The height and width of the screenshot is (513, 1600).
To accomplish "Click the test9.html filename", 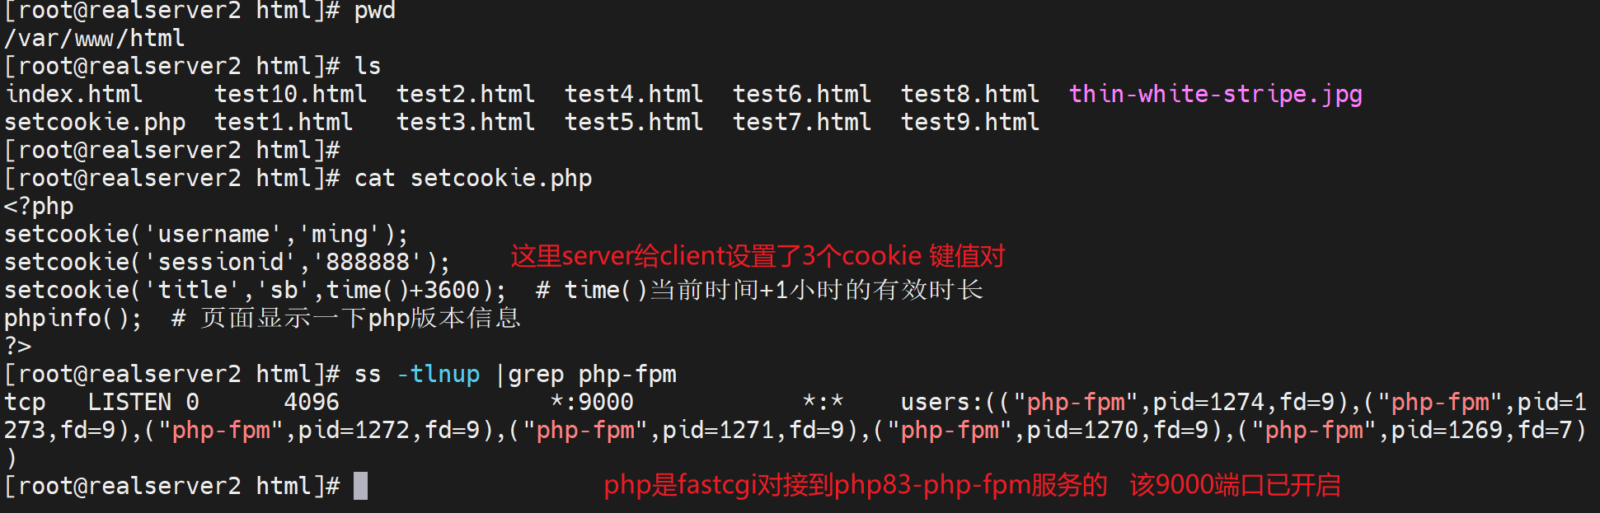I will [969, 122].
